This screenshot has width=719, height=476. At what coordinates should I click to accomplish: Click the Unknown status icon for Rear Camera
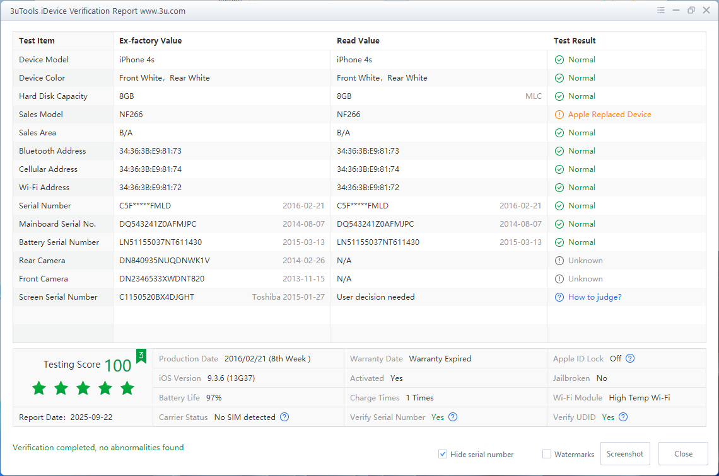pyautogui.click(x=559, y=261)
